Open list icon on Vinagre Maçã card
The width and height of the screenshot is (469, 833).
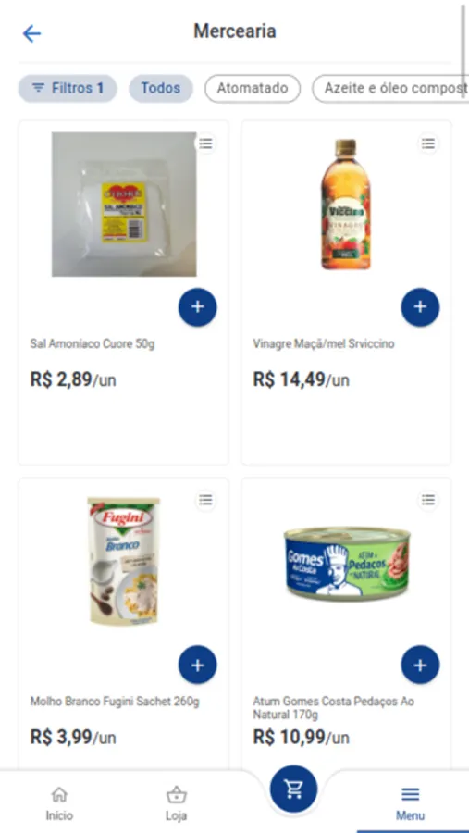[x=428, y=143]
